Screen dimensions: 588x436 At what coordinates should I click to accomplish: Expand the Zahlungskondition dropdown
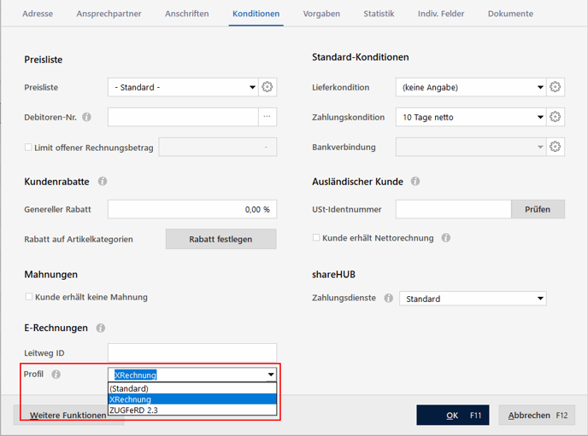[471, 117]
